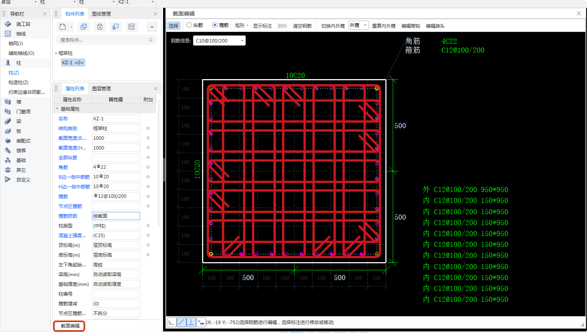Select the 箍筋 radio button
The width and height of the screenshot is (587, 333).
click(x=215, y=25)
